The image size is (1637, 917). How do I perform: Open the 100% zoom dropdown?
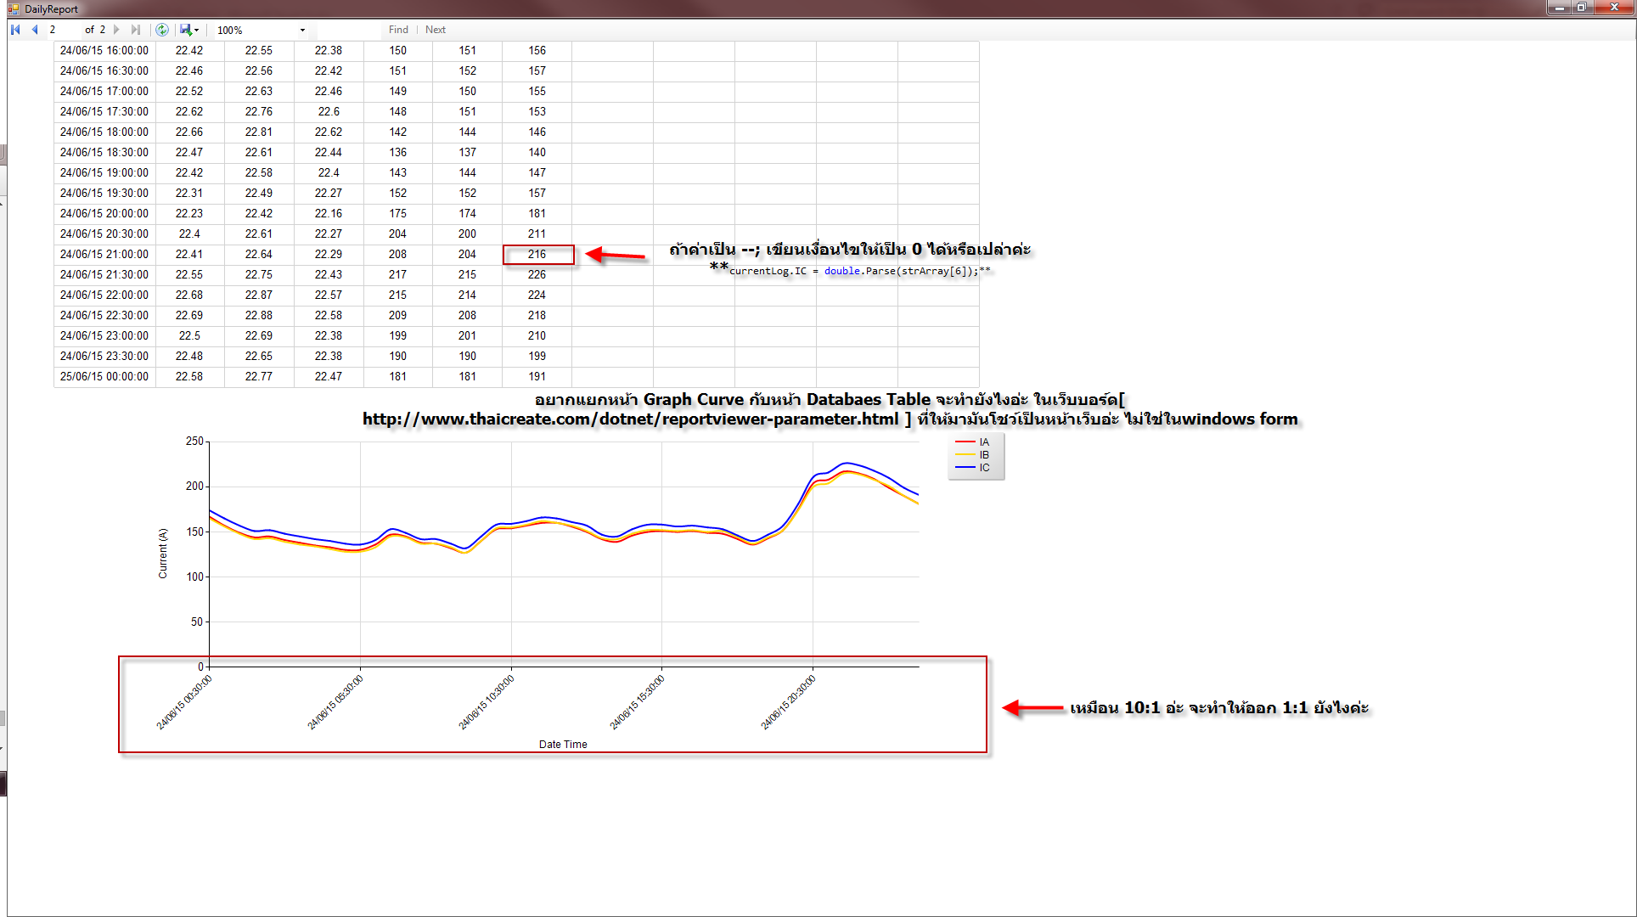pos(302,30)
